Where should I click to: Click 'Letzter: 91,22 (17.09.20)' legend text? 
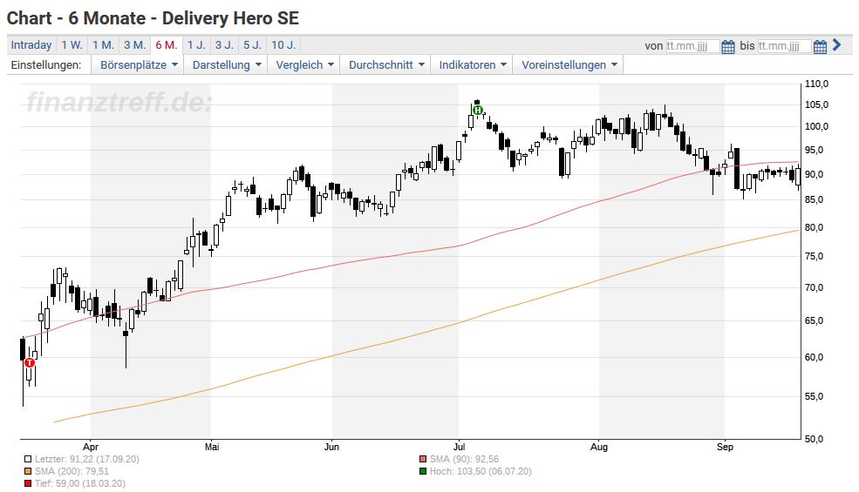pos(87,459)
